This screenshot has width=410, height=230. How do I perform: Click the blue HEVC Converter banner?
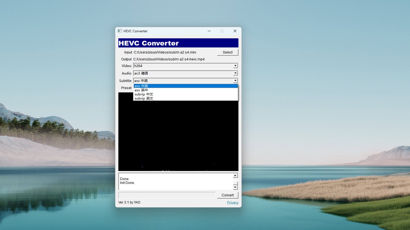click(178, 43)
